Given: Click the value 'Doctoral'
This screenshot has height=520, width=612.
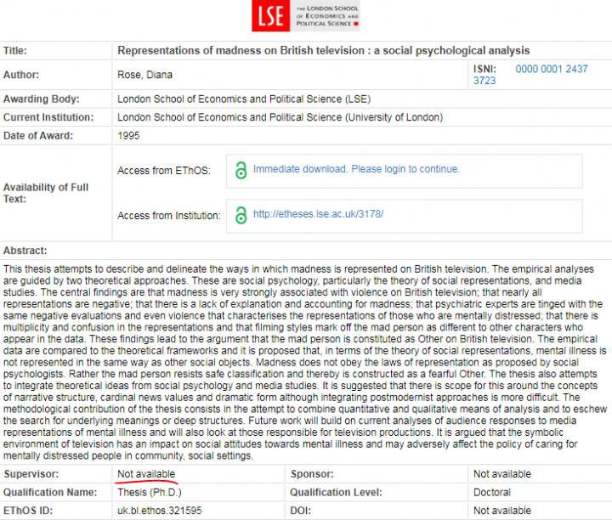Looking at the screenshot, I should coord(492,492).
